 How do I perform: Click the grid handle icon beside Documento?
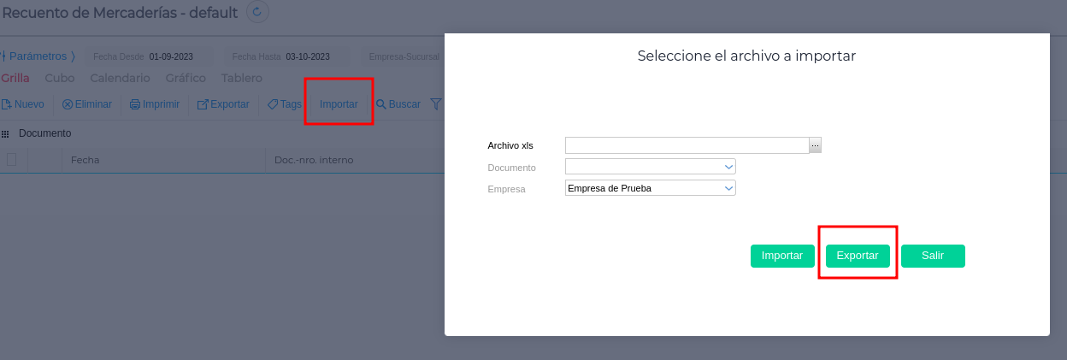[x=5, y=134]
